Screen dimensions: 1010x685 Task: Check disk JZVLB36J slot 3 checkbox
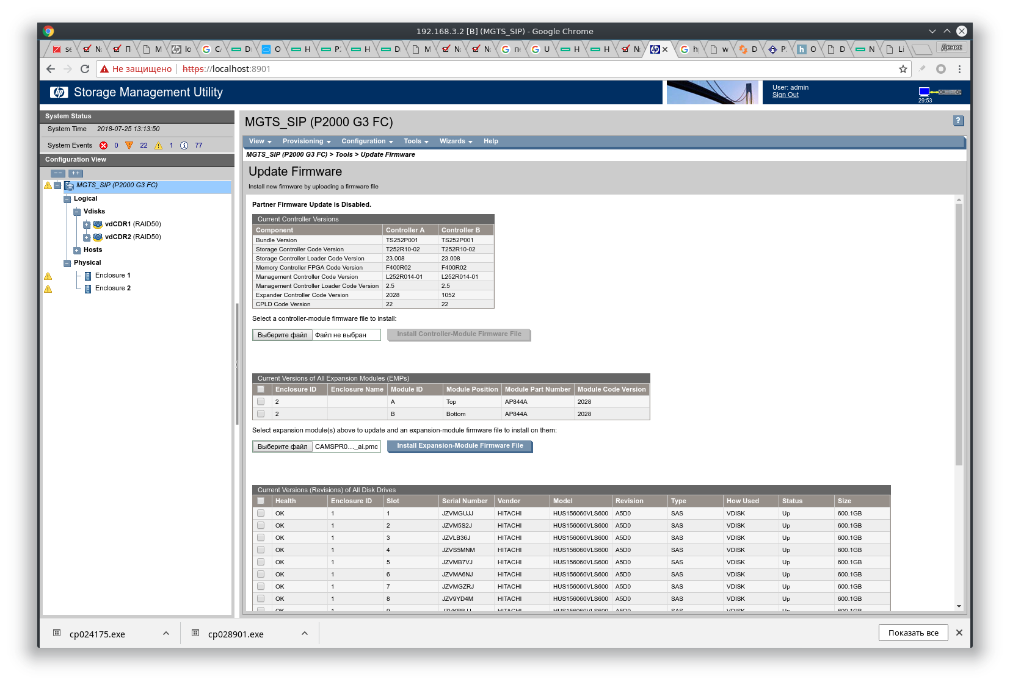[261, 537]
